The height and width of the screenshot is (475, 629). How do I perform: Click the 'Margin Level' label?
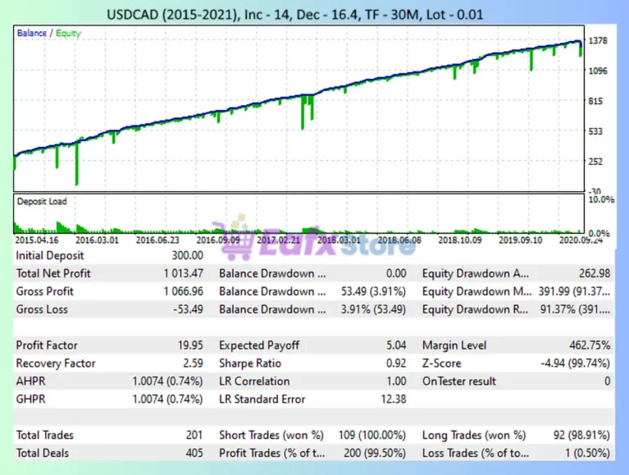tap(454, 345)
